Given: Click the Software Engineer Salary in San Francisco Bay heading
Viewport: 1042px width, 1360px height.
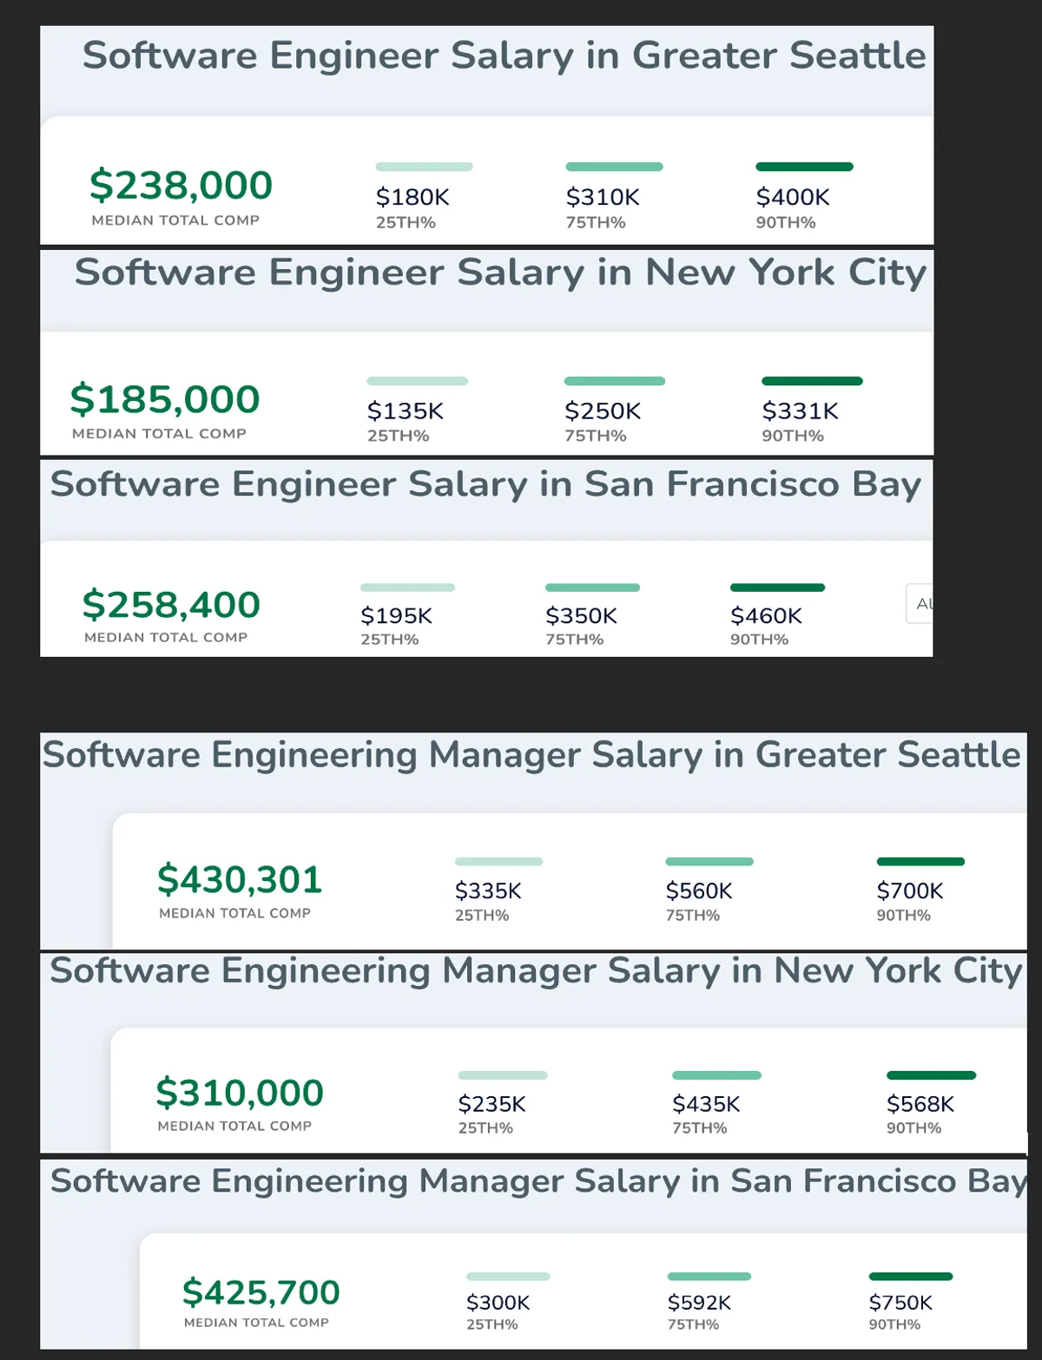Looking at the screenshot, I should pos(485,484).
